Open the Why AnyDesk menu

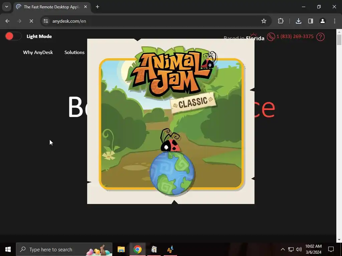point(38,52)
